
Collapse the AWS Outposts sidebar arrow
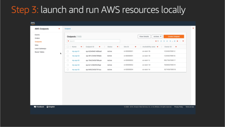[x=59, y=29]
